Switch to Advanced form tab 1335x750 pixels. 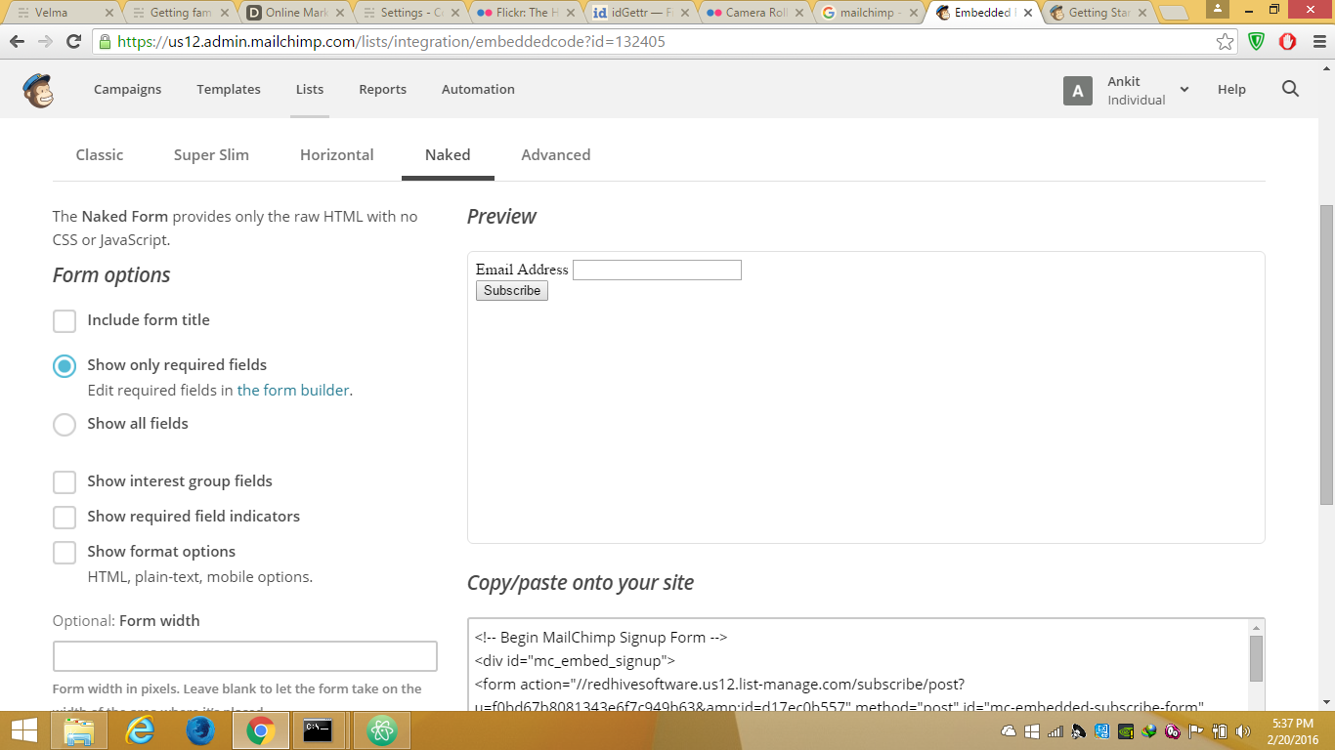pos(556,154)
